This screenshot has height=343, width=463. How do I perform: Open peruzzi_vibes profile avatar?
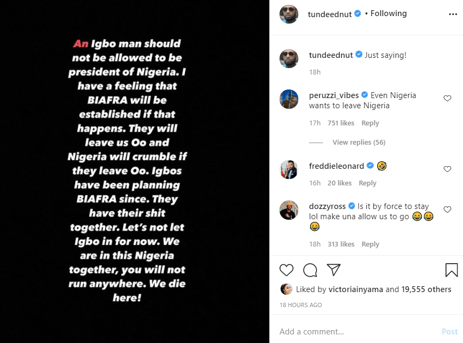[x=289, y=99]
